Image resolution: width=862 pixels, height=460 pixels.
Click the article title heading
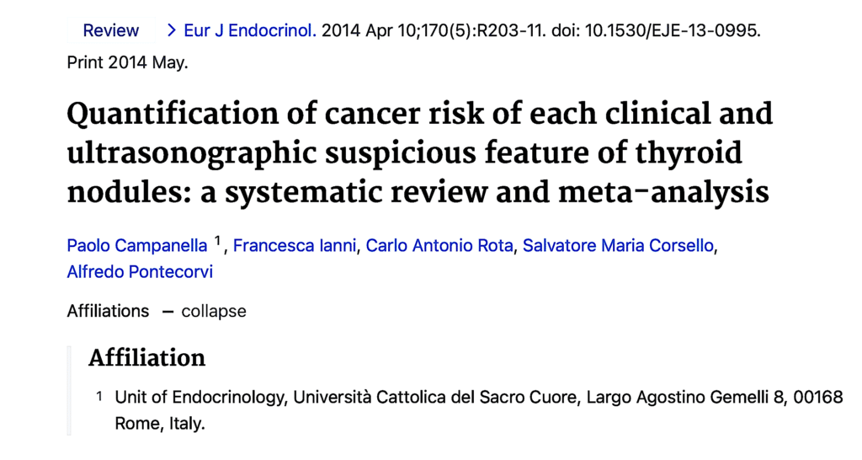pos(418,153)
